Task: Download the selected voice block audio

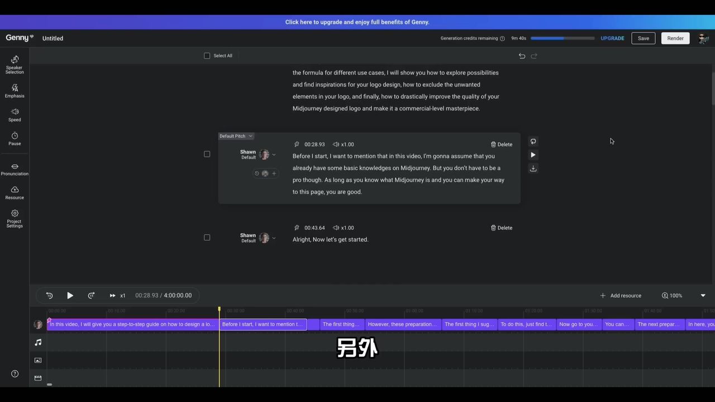Action: pyautogui.click(x=533, y=168)
